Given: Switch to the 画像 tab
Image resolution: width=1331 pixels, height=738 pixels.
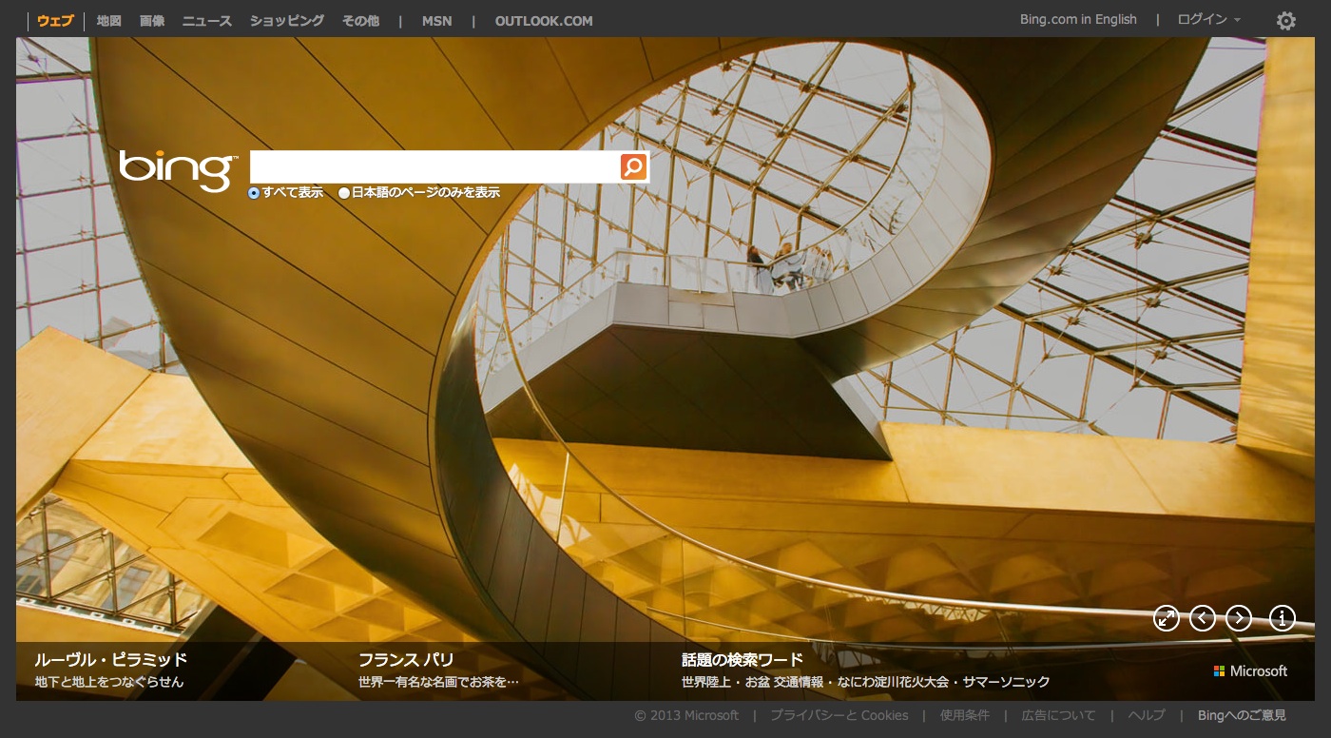Looking at the screenshot, I should click(x=152, y=21).
